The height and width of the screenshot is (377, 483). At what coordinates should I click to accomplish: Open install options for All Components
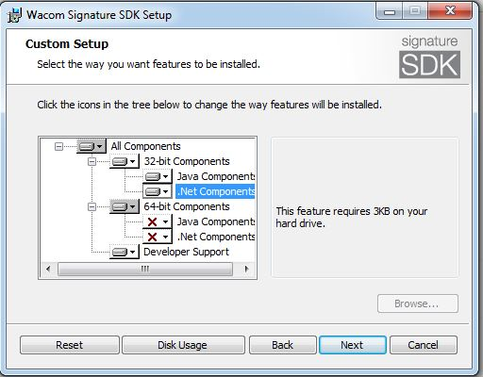pos(92,146)
